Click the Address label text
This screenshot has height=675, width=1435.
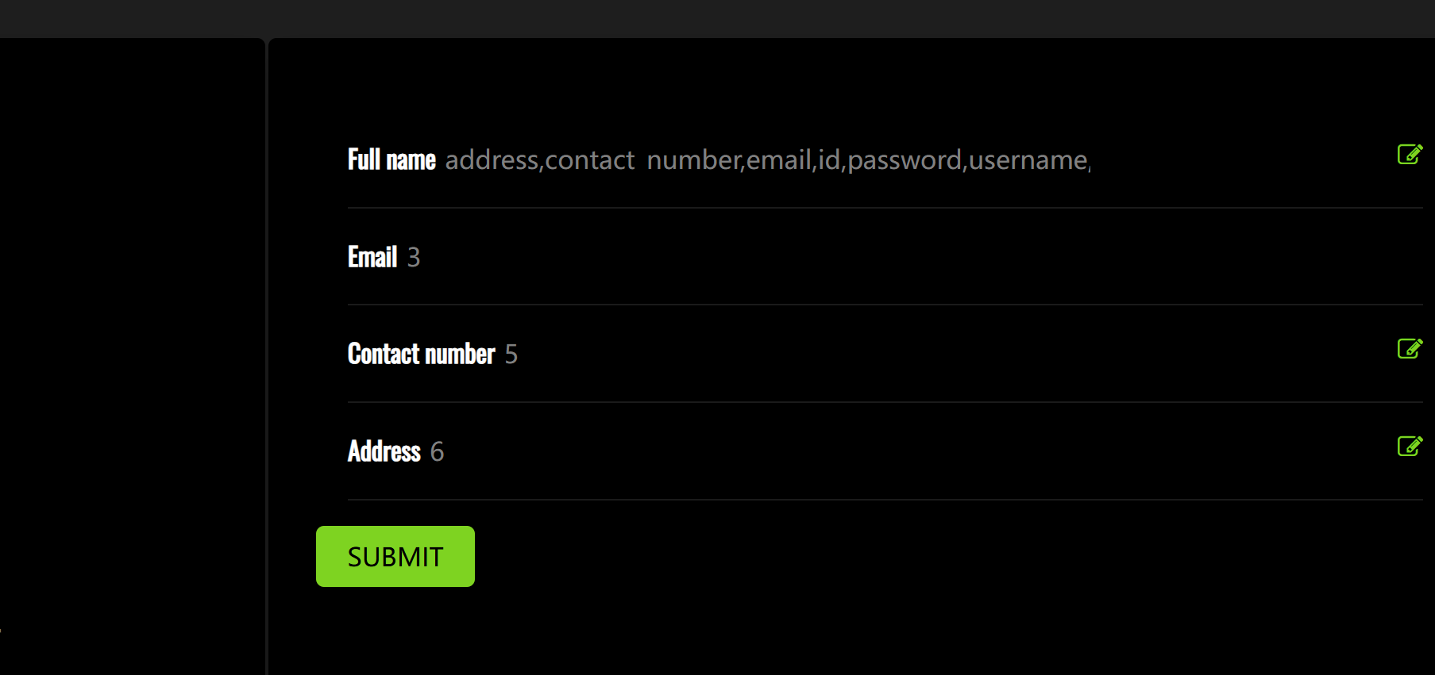384,451
